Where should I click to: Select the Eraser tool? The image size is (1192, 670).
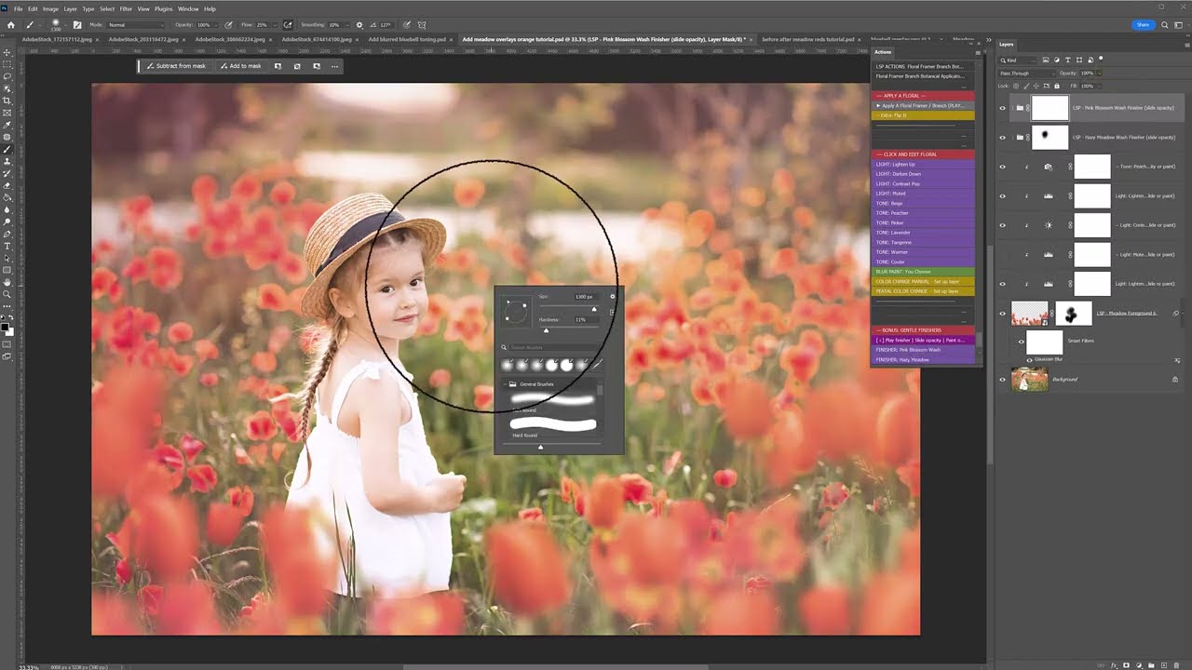7,185
